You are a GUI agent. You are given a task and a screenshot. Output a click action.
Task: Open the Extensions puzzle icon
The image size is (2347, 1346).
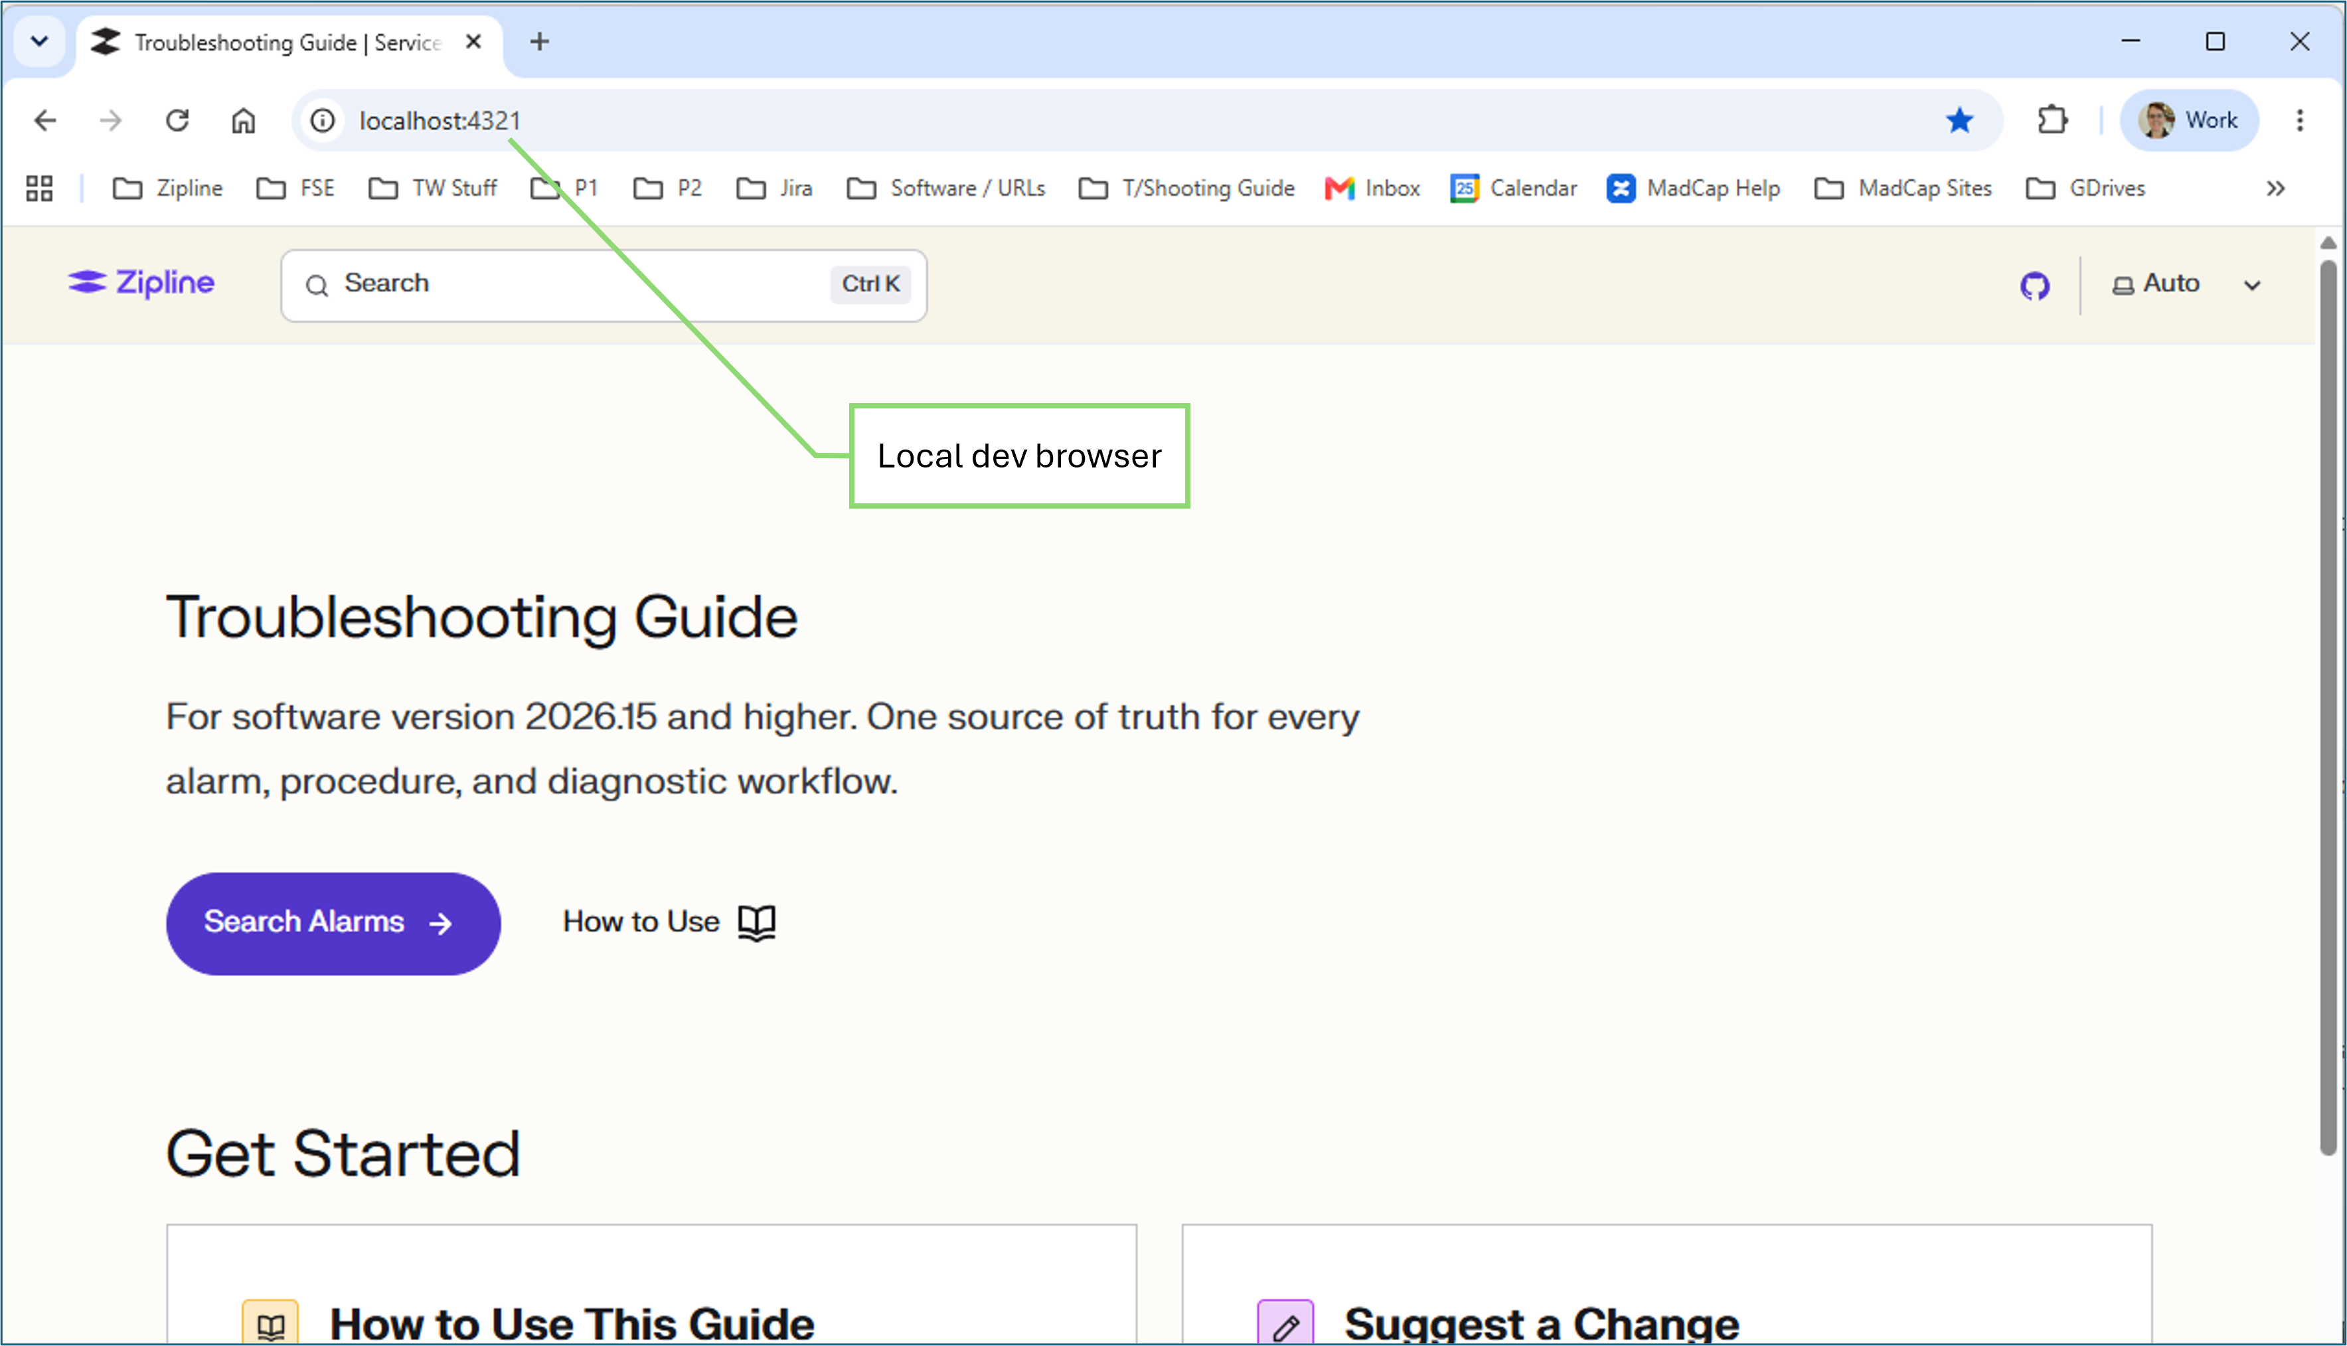pyautogui.click(x=2052, y=120)
